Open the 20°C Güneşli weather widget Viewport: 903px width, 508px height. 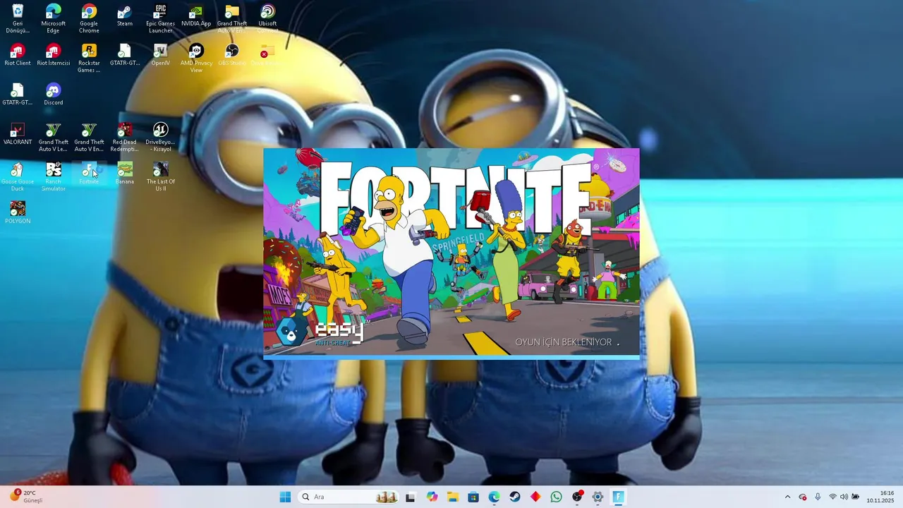point(26,497)
